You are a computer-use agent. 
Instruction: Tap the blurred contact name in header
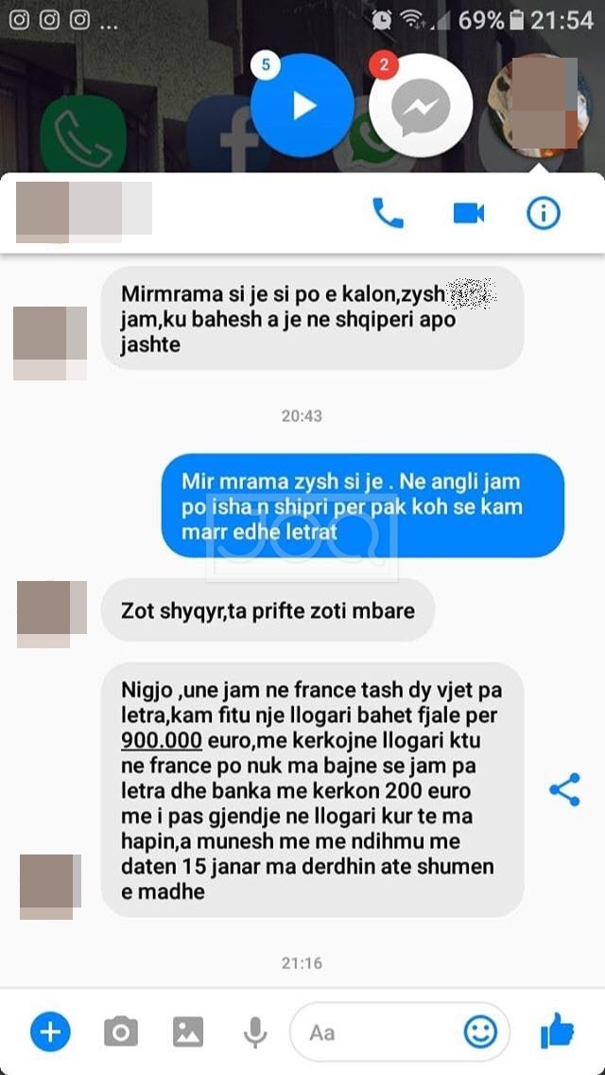pos(83,212)
